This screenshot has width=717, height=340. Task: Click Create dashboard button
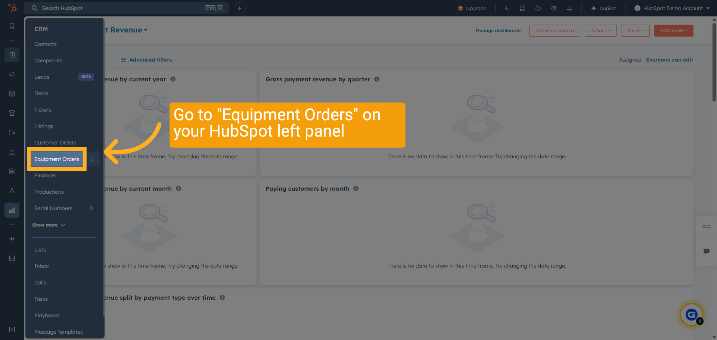coord(555,31)
